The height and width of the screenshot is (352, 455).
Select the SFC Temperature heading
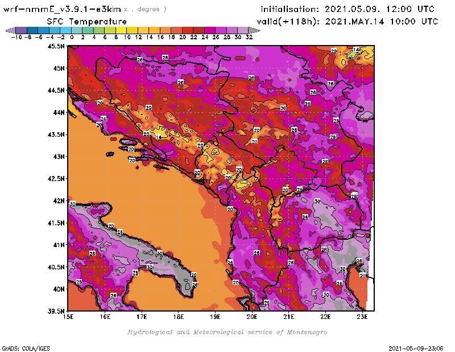tap(87, 22)
